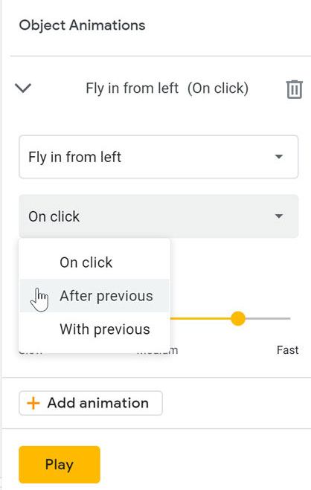Click the Object Animations panel title
311x490 pixels.
pos(82,25)
